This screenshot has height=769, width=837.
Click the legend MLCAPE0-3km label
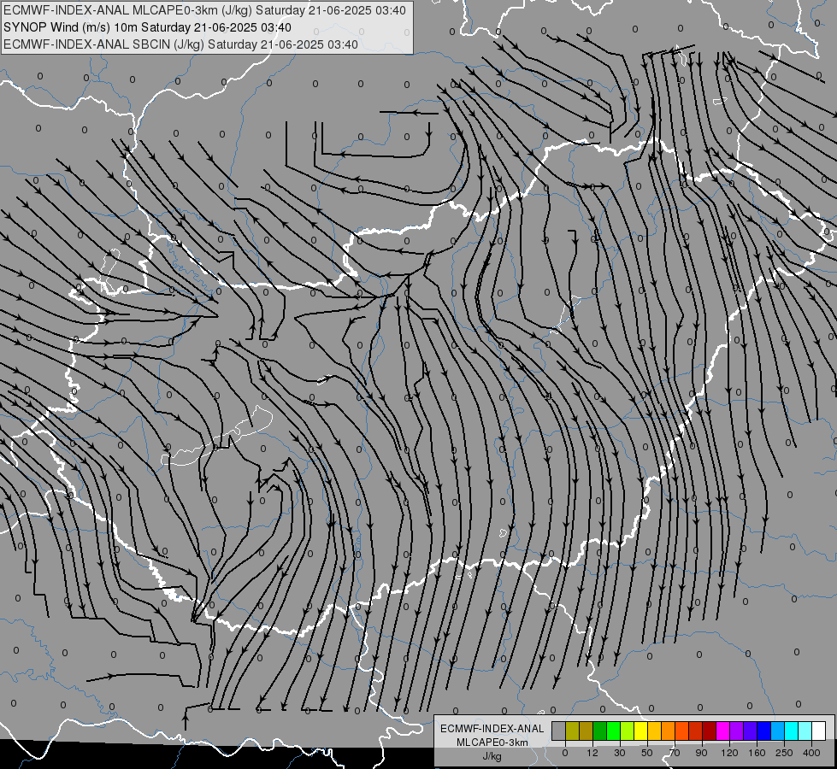pyautogui.click(x=492, y=743)
